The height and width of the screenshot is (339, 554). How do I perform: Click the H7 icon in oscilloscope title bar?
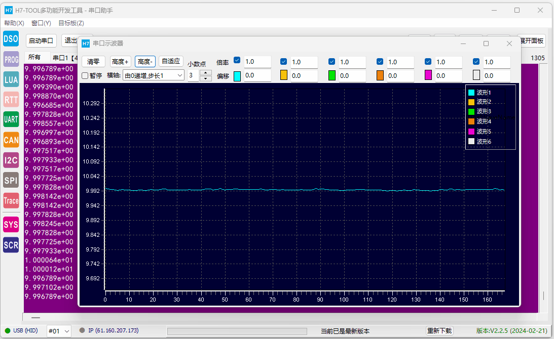(x=86, y=44)
